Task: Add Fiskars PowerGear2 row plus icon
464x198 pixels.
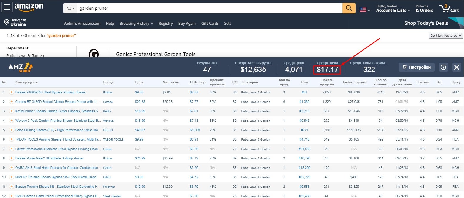Action: point(11,158)
